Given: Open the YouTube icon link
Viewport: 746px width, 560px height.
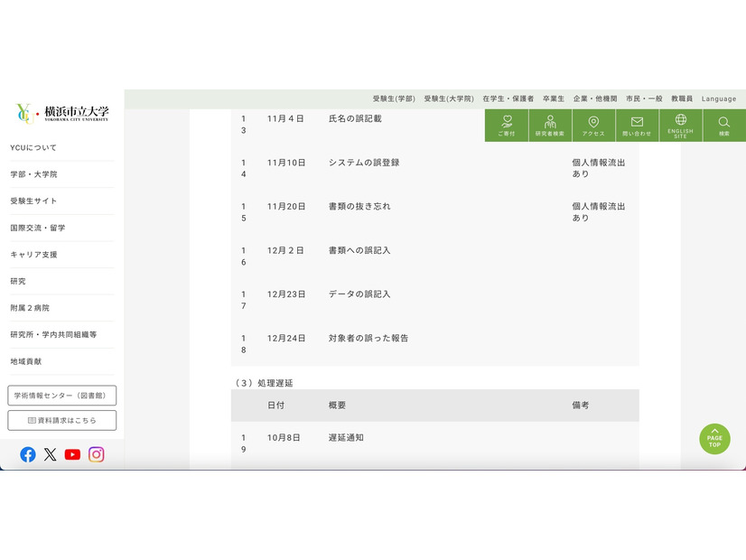Looking at the screenshot, I should tap(72, 454).
